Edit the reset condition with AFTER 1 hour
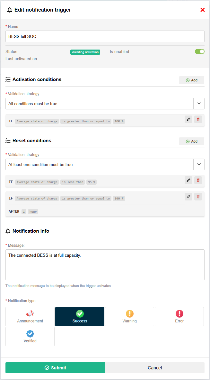 tap(188, 196)
